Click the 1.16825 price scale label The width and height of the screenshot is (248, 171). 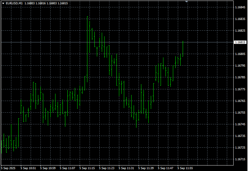[x=240, y=31]
